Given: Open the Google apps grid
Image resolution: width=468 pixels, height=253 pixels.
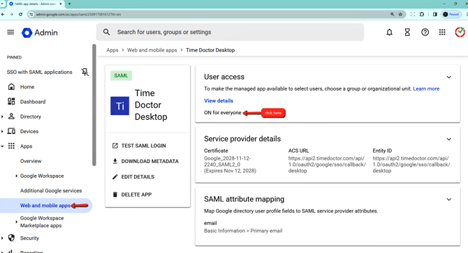Looking at the screenshot, I should [442, 32].
